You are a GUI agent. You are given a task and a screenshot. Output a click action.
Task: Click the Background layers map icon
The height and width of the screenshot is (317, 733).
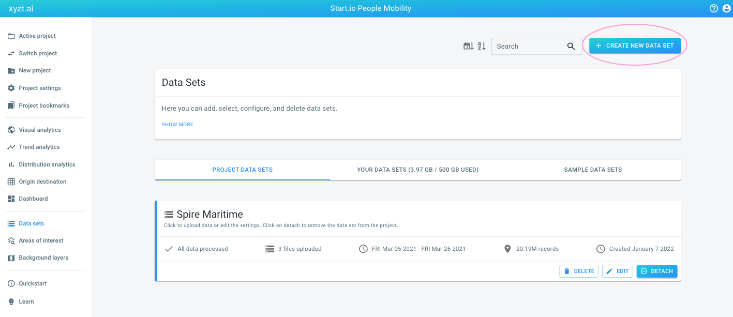(11, 258)
